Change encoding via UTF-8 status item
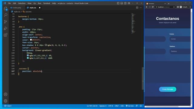This screenshot has height=109, width=194. (x=110, y=106)
